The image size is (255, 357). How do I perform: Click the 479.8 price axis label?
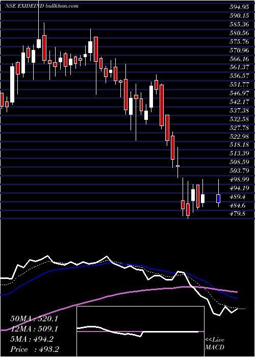pyautogui.click(x=238, y=214)
